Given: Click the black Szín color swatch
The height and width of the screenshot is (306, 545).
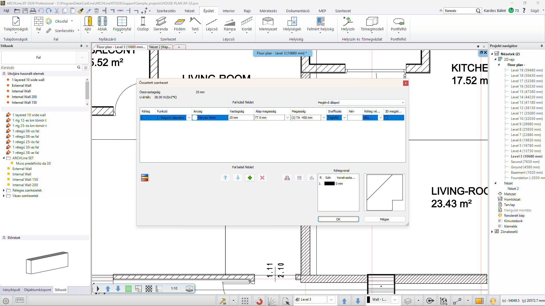Looking at the screenshot, I should [330, 184].
